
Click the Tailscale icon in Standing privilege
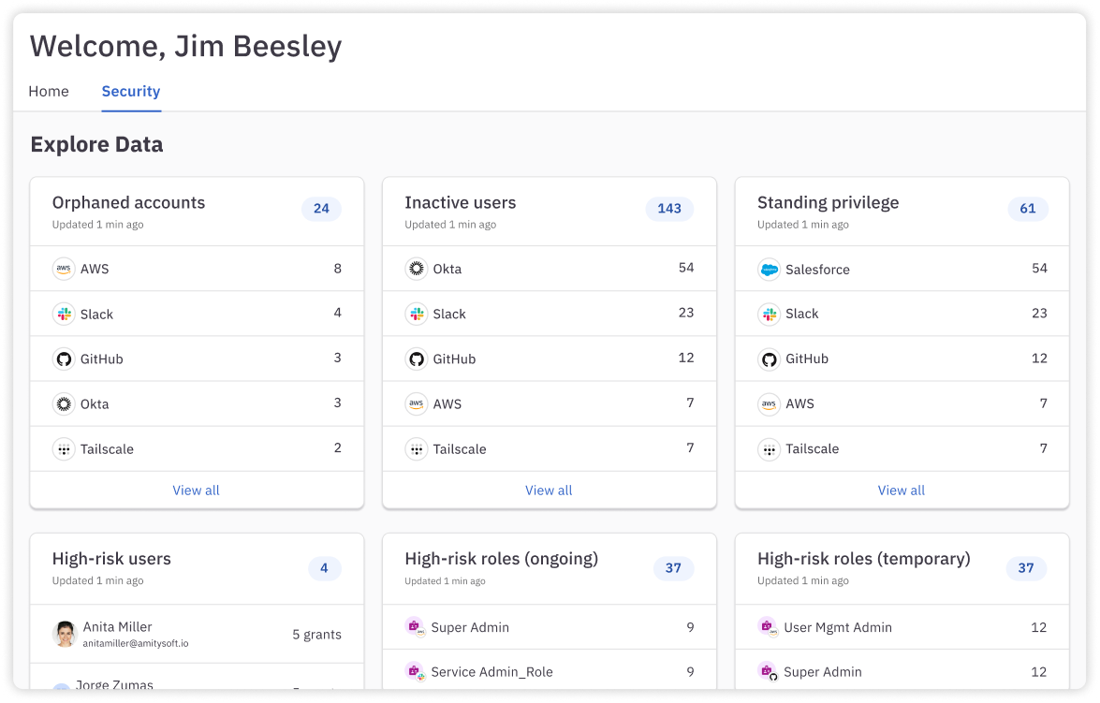click(769, 449)
